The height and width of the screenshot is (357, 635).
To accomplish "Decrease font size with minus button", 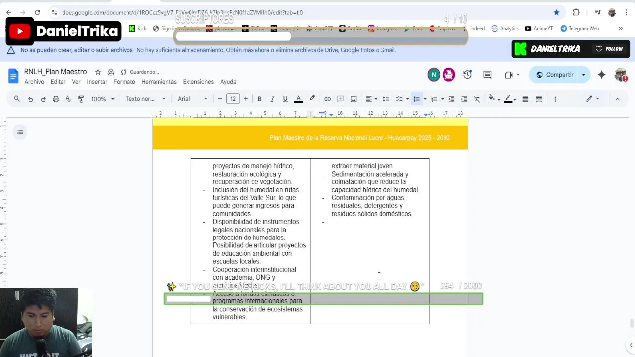I will click(x=220, y=99).
